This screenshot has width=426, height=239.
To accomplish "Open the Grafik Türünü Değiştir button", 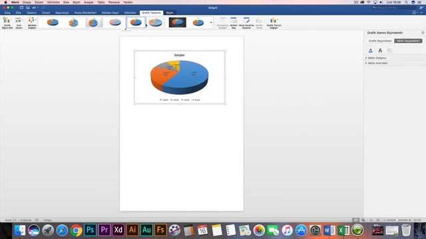I will pos(274,23).
